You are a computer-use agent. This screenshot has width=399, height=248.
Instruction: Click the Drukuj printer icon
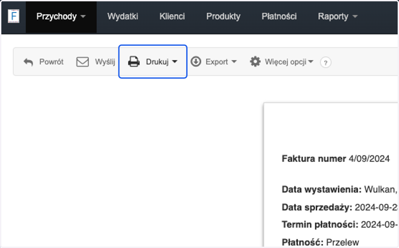pyautogui.click(x=134, y=62)
